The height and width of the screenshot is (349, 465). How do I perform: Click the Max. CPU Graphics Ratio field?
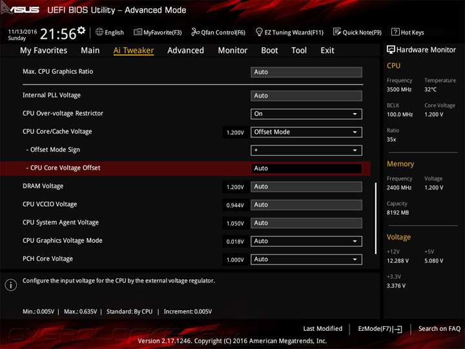(x=306, y=72)
